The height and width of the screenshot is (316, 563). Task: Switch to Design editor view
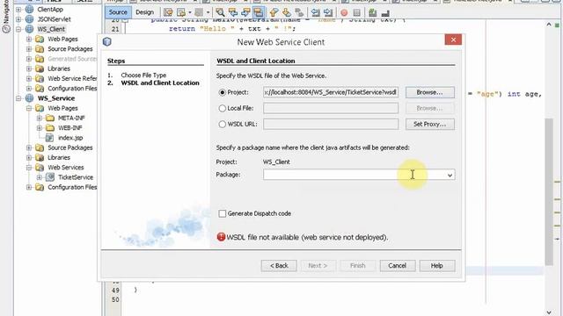(144, 12)
